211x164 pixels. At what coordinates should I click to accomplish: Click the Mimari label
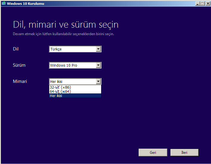[20, 81]
